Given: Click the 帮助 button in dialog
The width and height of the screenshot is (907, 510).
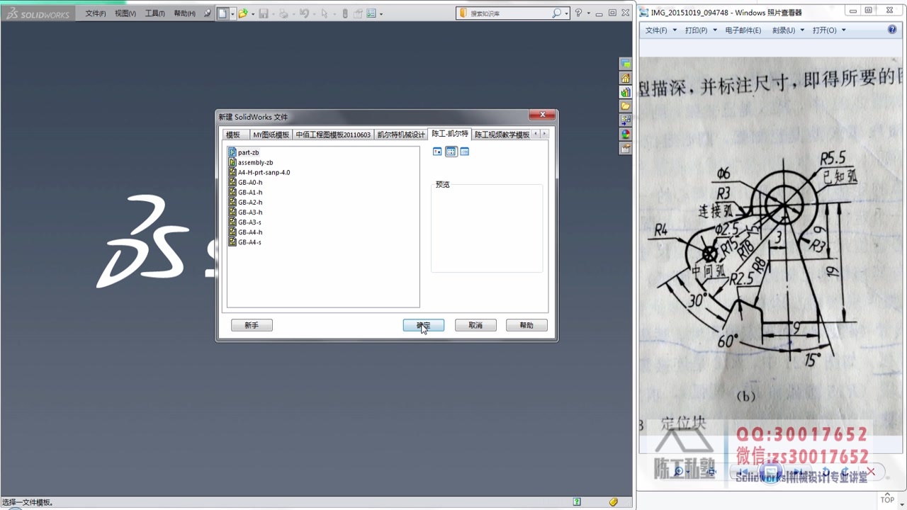Looking at the screenshot, I should (x=526, y=325).
